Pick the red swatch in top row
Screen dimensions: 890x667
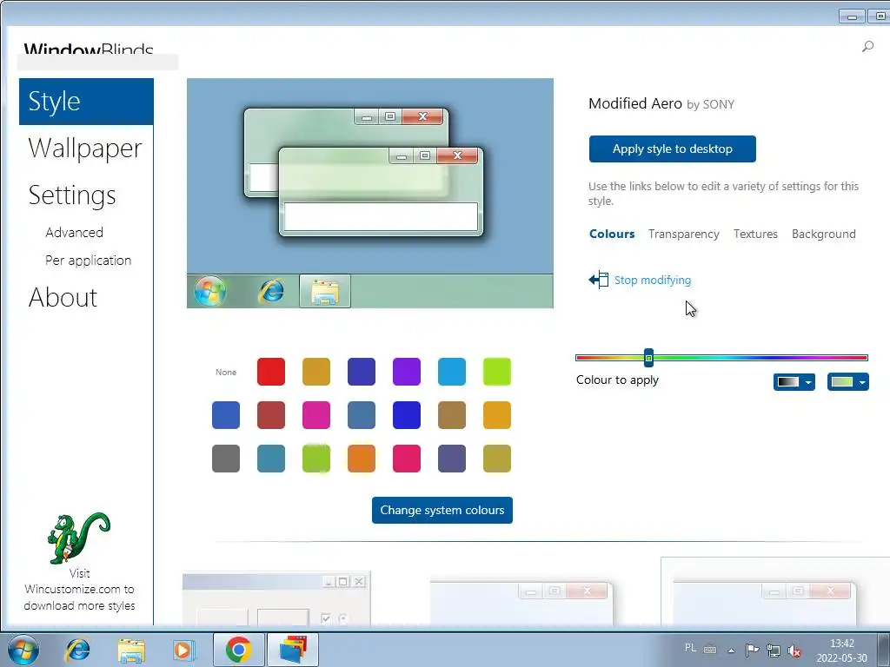(x=271, y=372)
